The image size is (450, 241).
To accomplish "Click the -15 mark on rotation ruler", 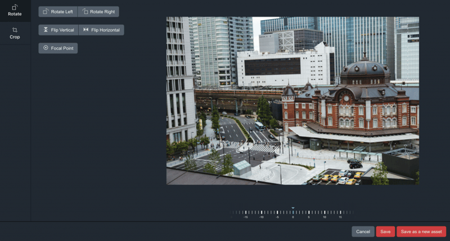I will click(x=245, y=213).
